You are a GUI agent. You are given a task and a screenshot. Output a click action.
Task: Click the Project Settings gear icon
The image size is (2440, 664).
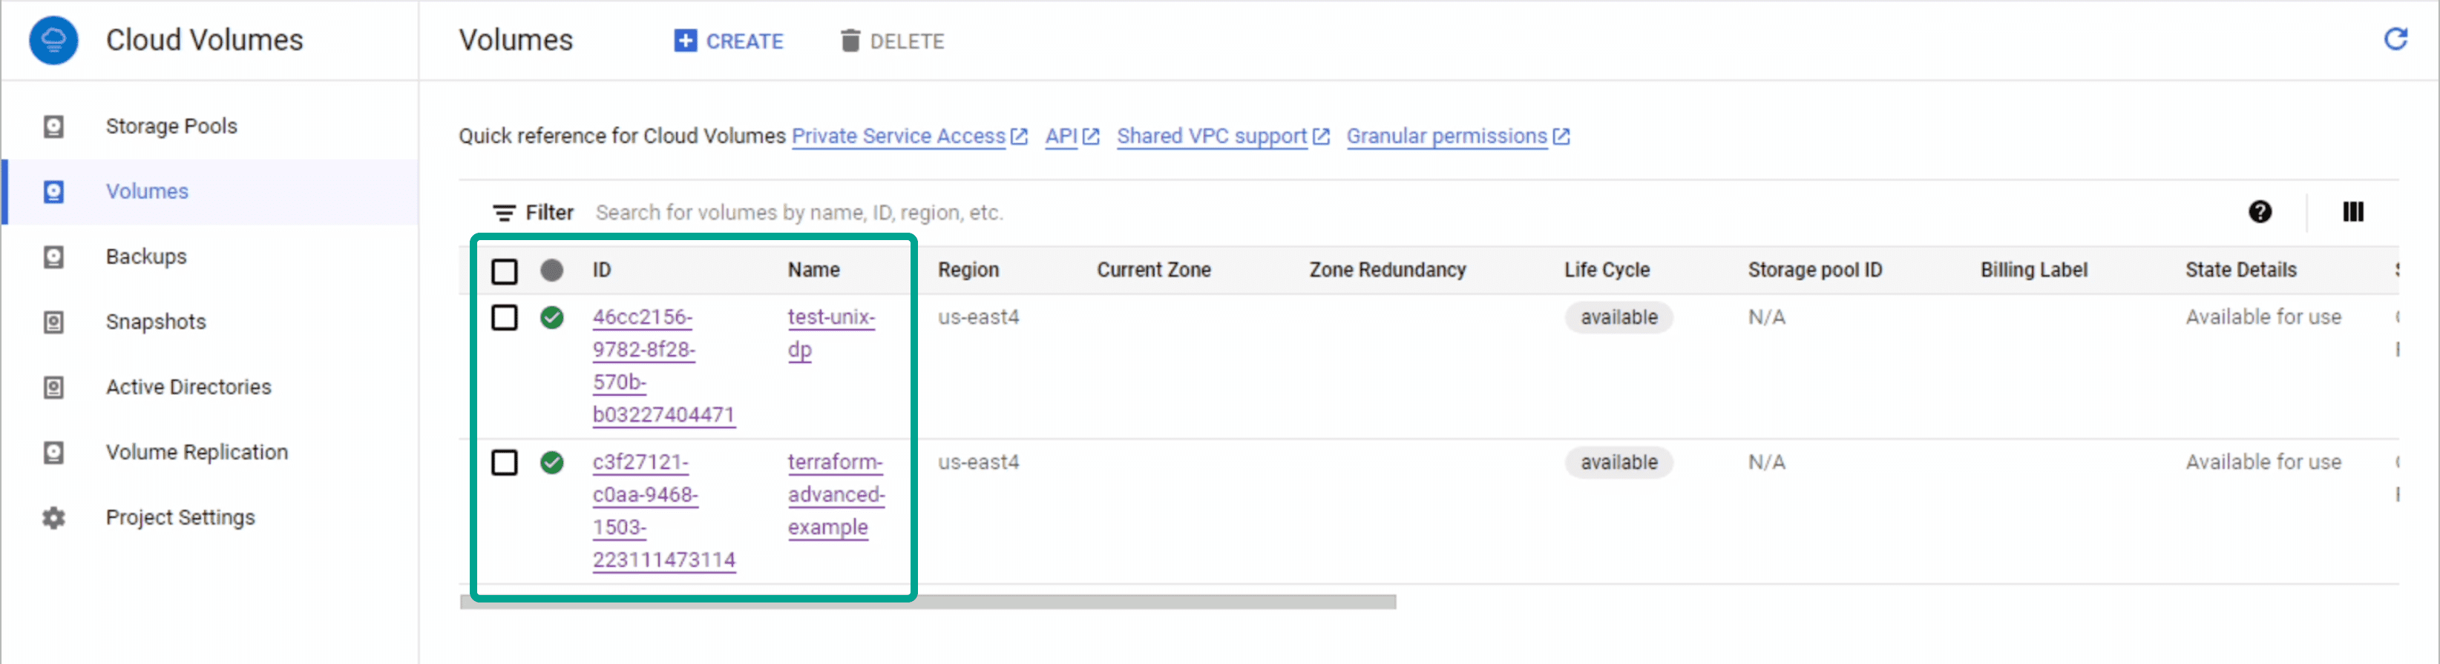click(x=54, y=517)
